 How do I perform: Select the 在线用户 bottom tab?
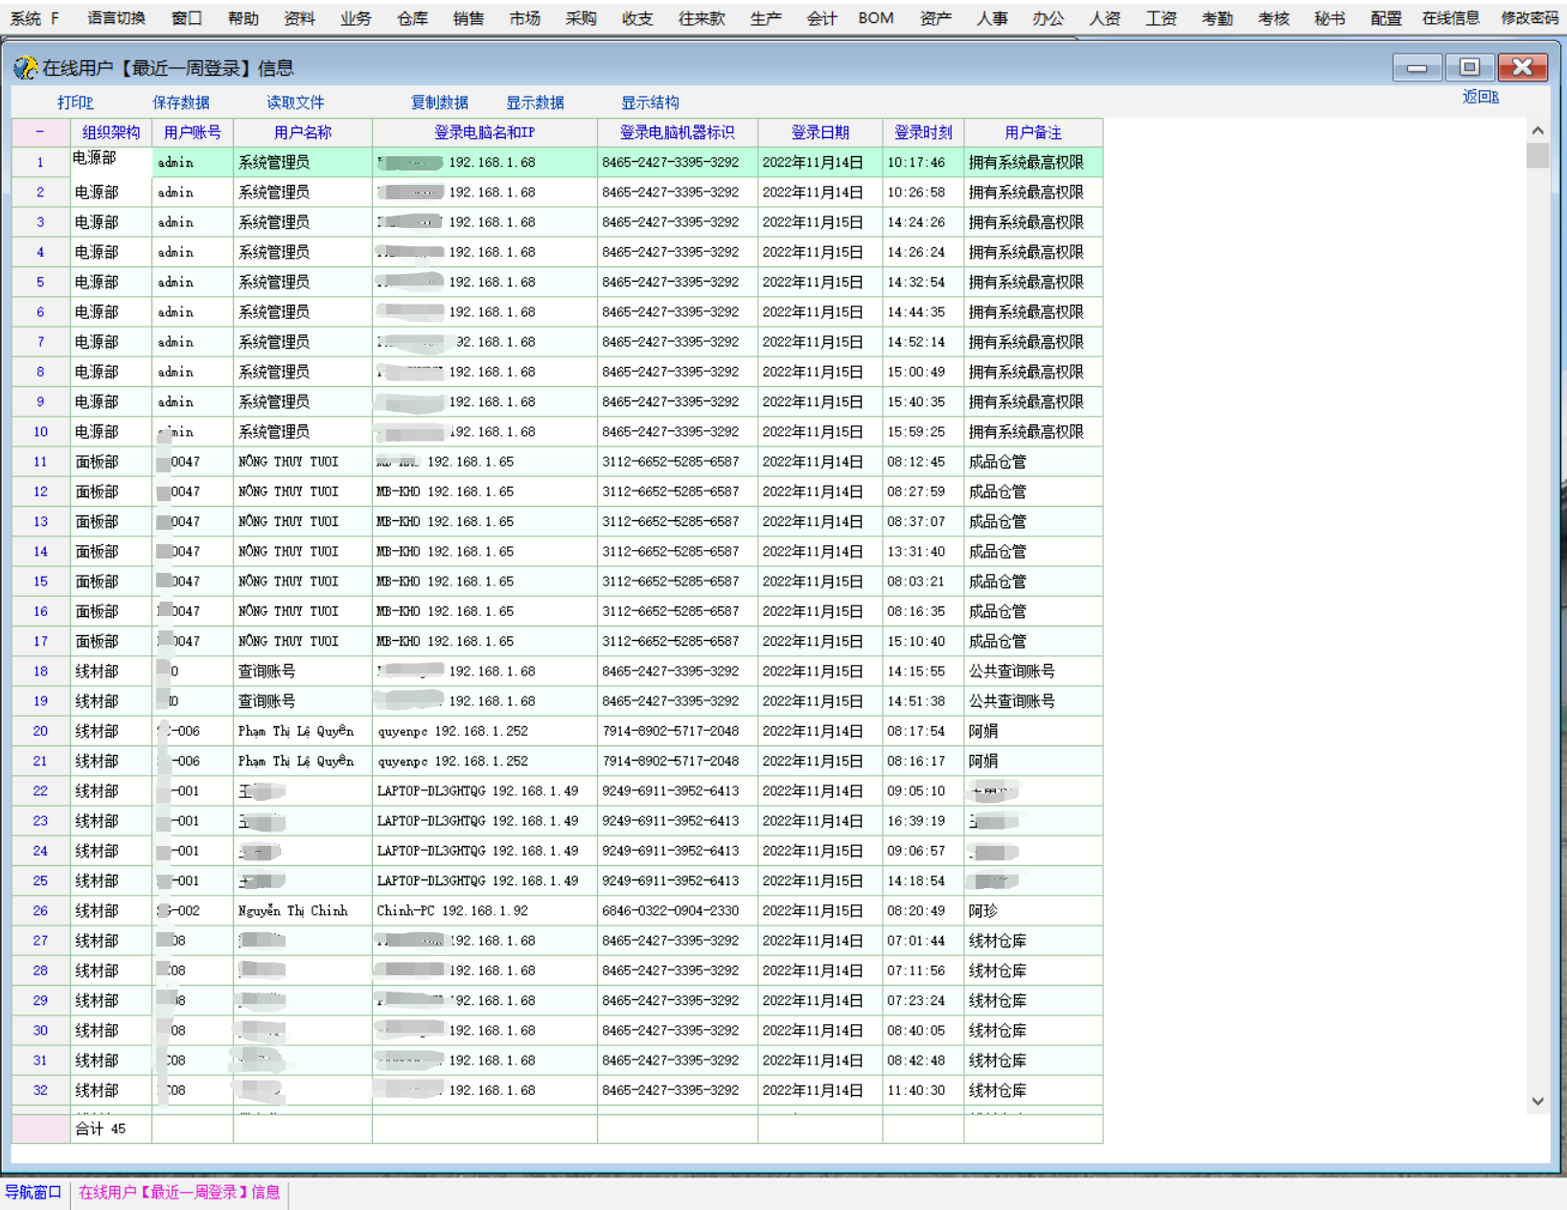179,1192
